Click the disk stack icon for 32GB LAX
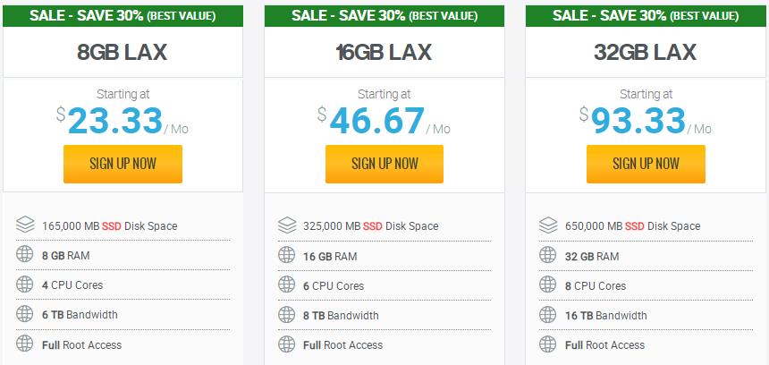This screenshot has height=365, width=769. tap(547, 225)
